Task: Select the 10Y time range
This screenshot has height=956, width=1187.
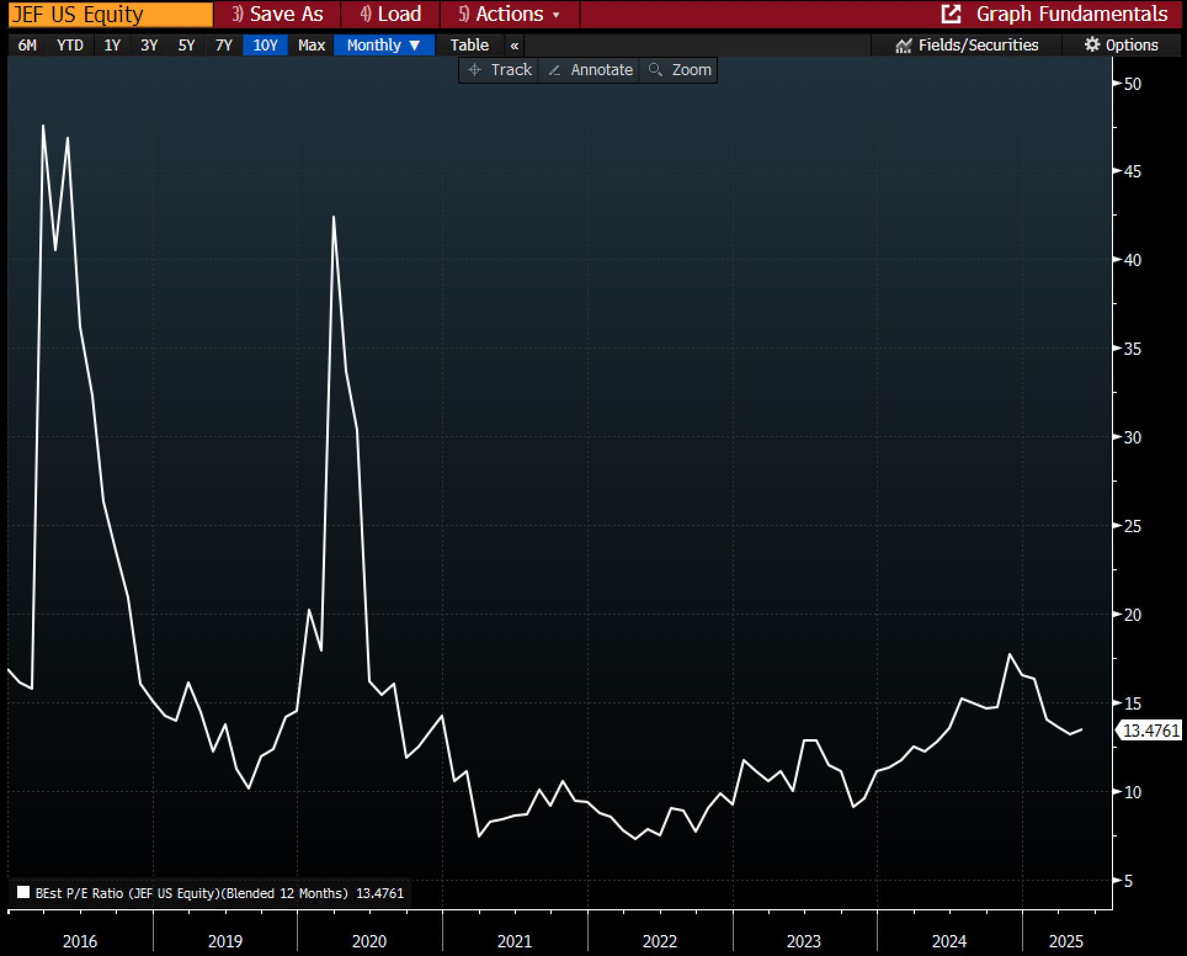Action: [265, 46]
